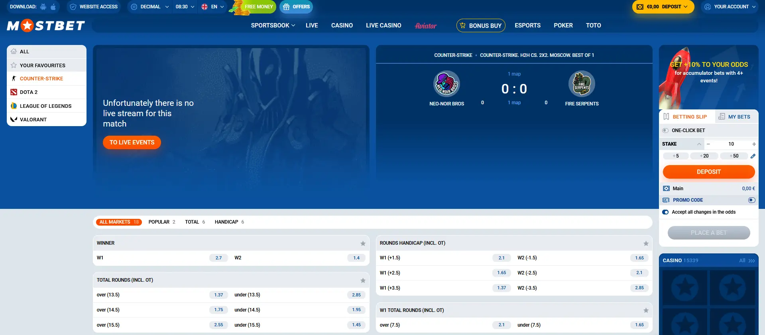The height and width of the screenshot is (335, 765).
Task: Toggle Accept all changes in odds
Action: (665, 212)
